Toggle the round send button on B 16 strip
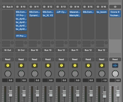The width and height of the screenshot is (123, 102). click(106, 43)
